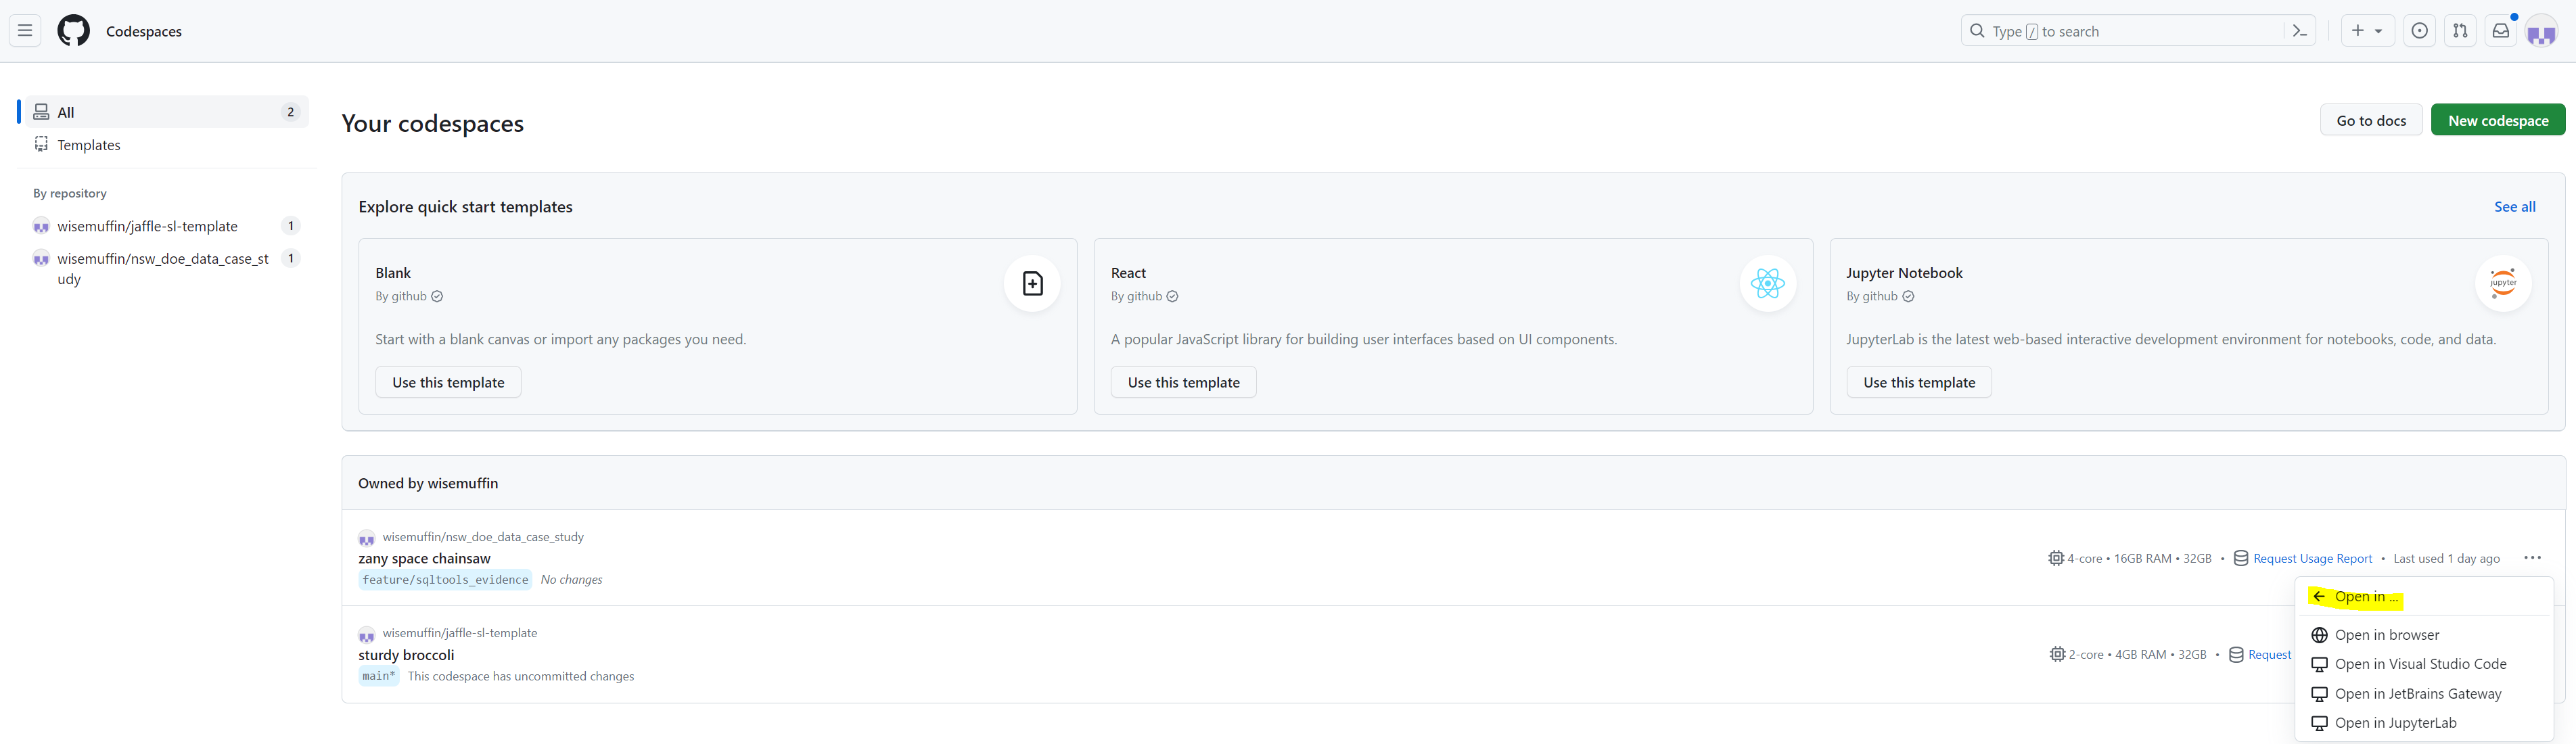Image resolution: width=2576 pixels, height=744 pixels.
Task: Use the Blank template
Action: [x=448, y=382]
